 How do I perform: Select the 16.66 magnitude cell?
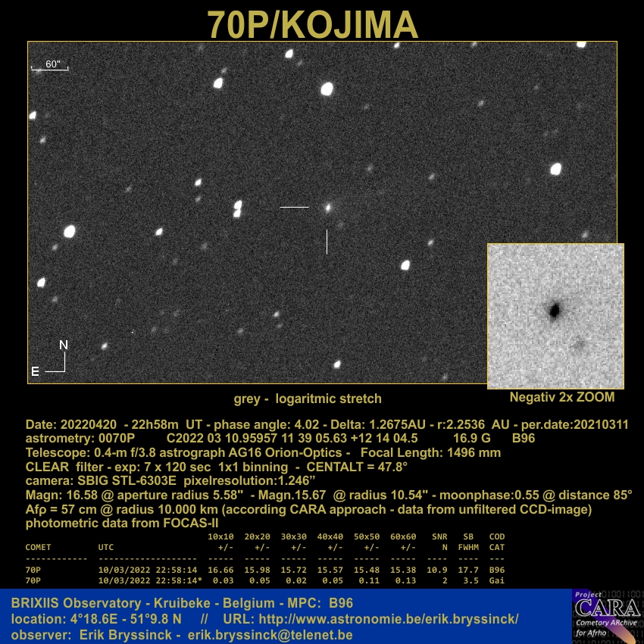[x=220, y=570]
